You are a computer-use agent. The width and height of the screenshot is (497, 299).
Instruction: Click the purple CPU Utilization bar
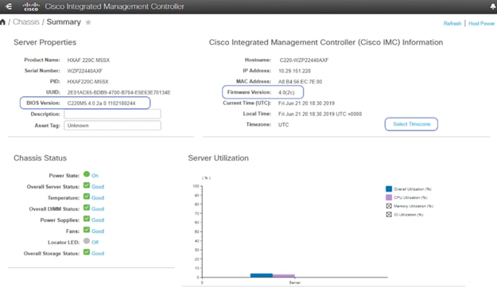284,276
